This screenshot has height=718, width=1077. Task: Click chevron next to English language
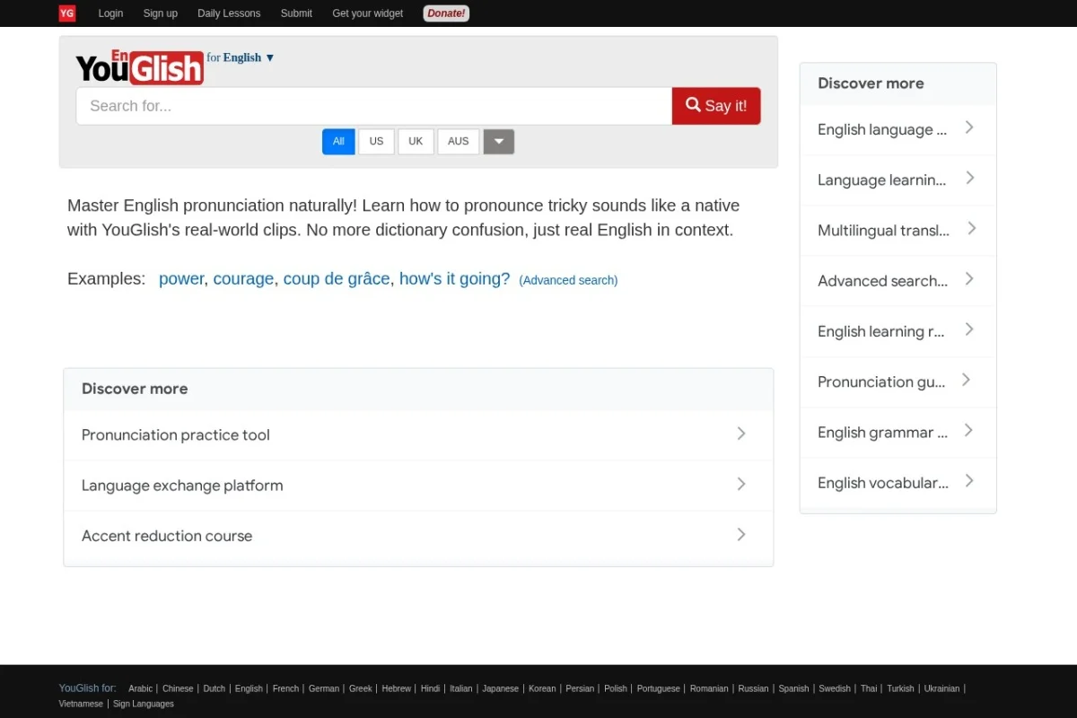(x=969, y=127)
